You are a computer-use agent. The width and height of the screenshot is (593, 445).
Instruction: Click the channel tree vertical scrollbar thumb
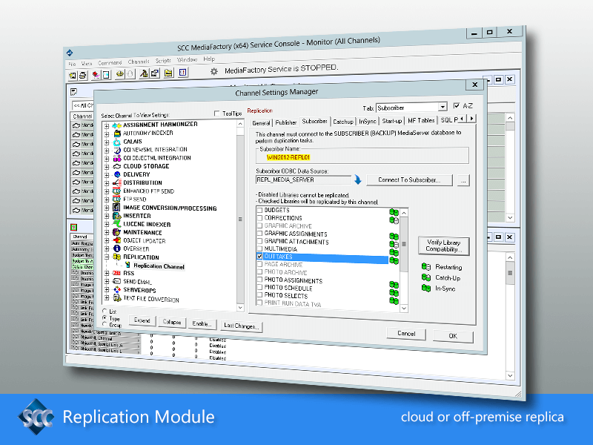(240, 219)
